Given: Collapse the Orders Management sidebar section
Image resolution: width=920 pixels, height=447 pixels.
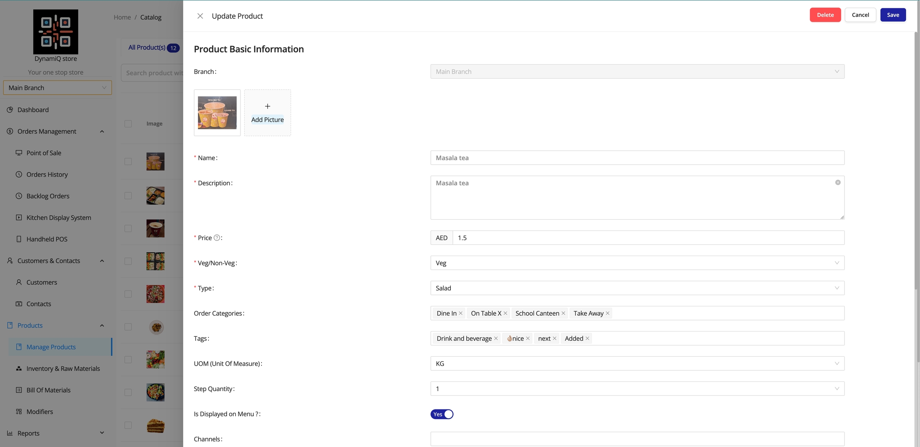Looking at the screenshot, I should point(102,131).
